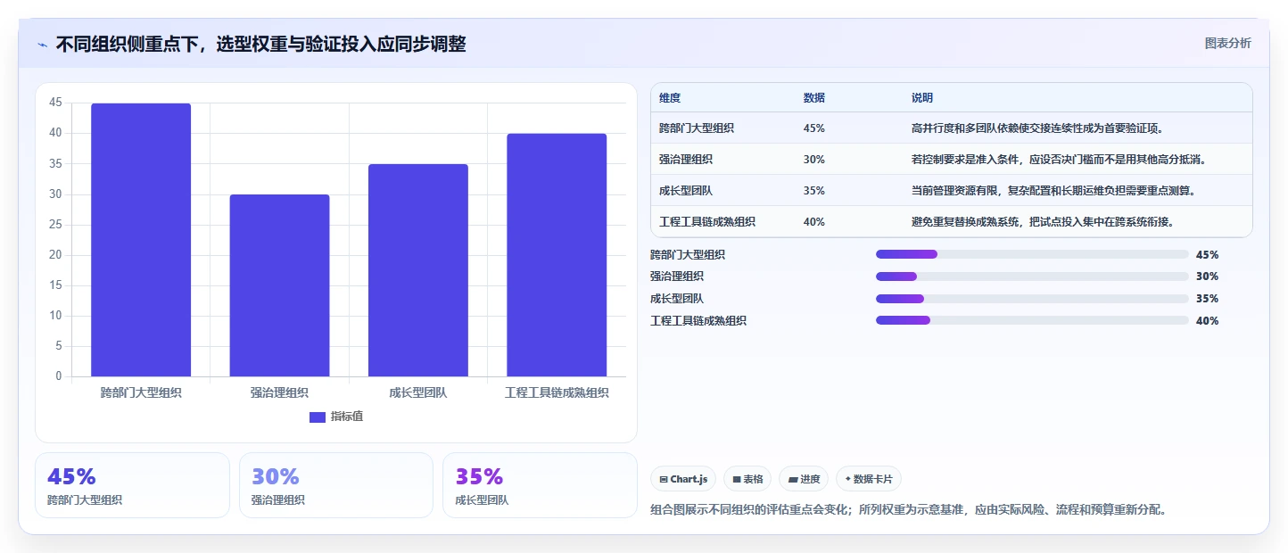
Task: Click the 工程工具链成熟组织 x-axis label
Action: coord(557,392)
